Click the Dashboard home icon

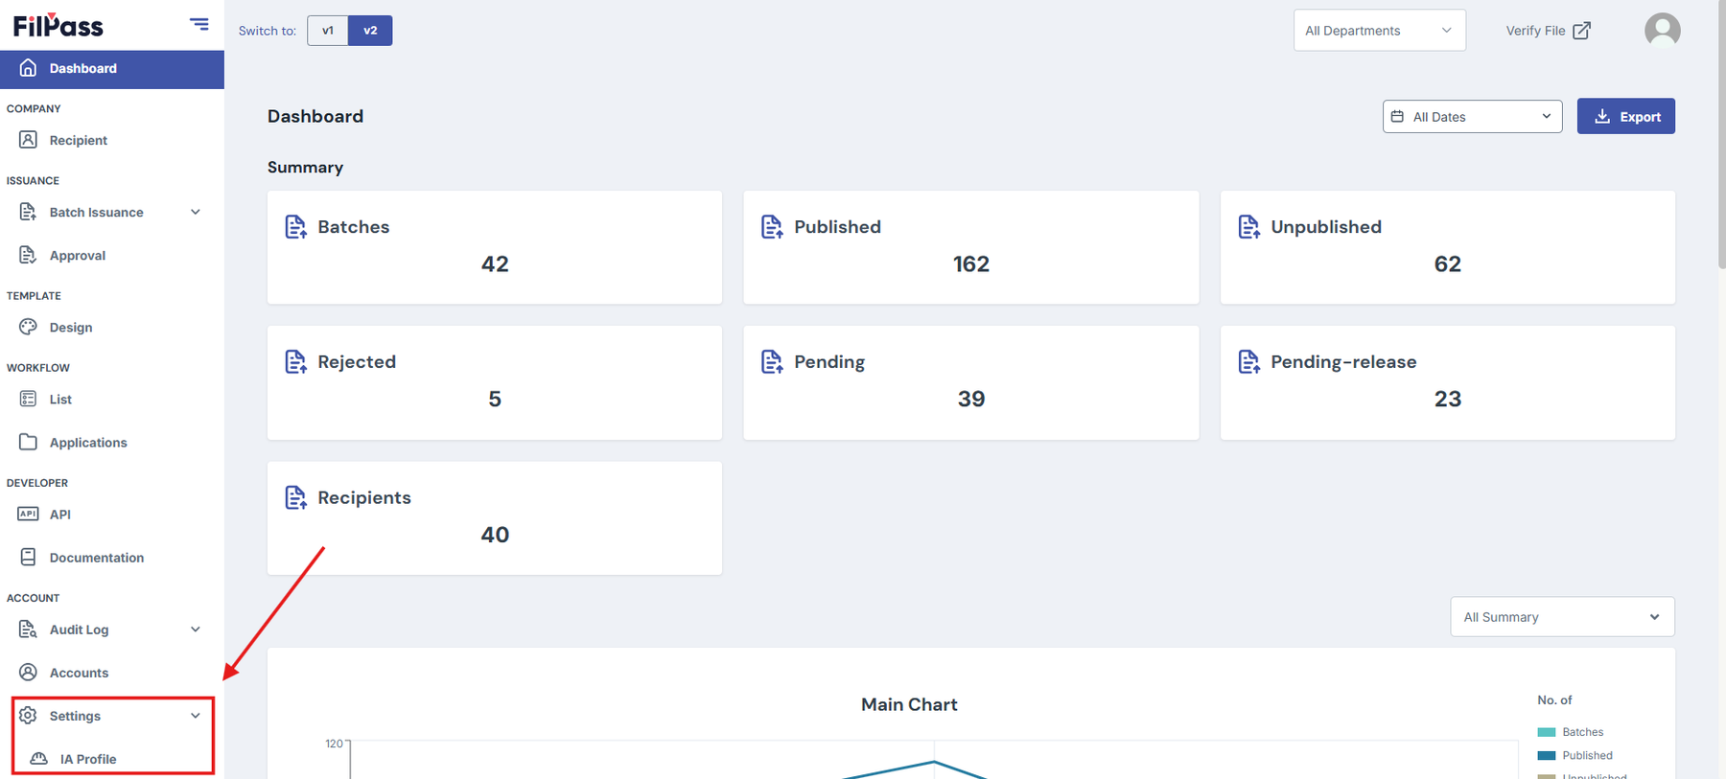28,68
